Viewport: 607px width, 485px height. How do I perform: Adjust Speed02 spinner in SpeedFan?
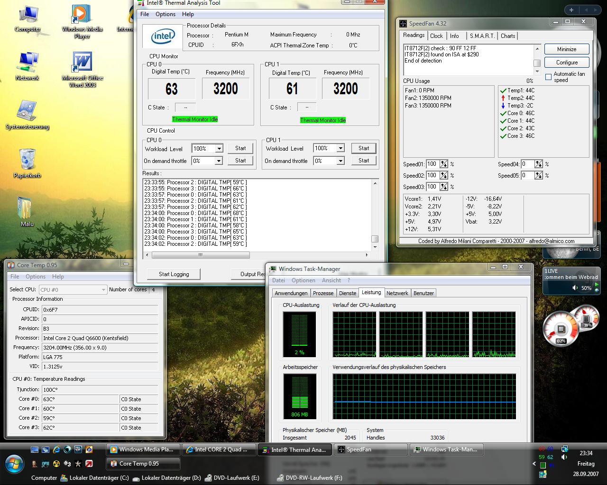(444, 175)
